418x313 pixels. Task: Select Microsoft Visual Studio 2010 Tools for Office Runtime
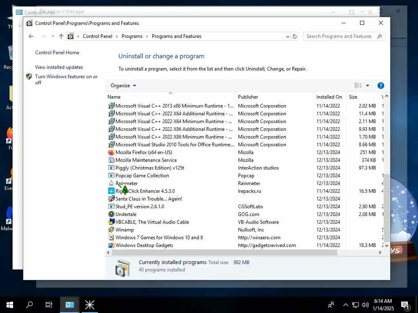coord(244,145)
